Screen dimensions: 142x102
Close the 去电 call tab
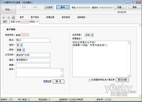[37, 22]
